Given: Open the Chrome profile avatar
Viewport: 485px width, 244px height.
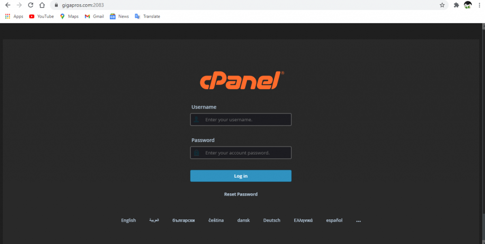Looking at the screenshot, I should (x=467, y=5).
